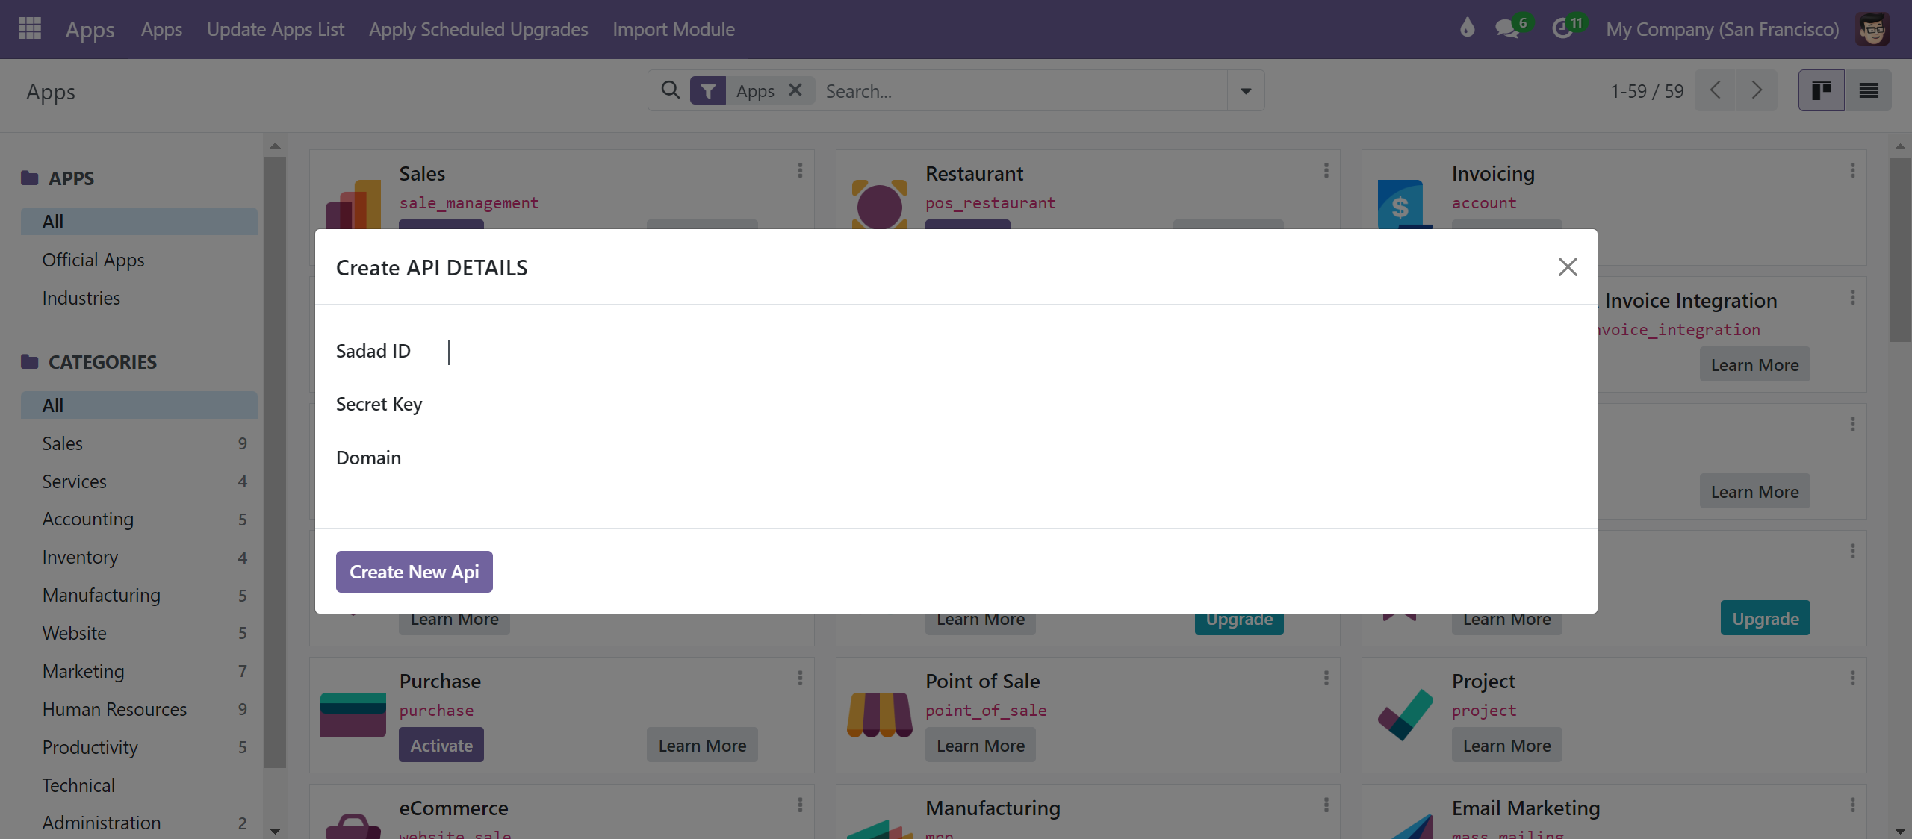The width and height of the screenshot is (1912, 839).
Task: Go to previous page of apps
Action: click(1715, 91)
